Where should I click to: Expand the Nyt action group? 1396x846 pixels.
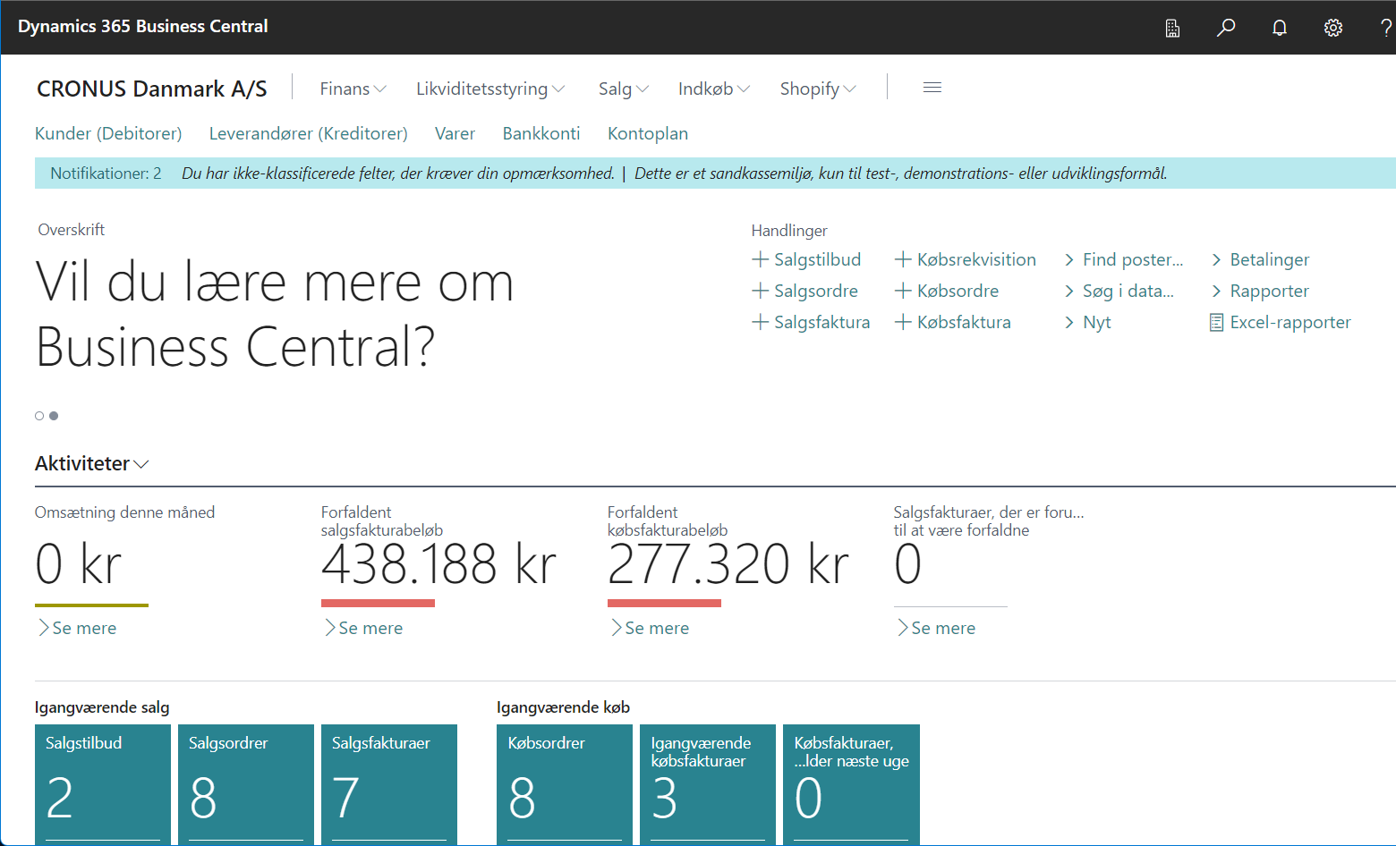1087,322
